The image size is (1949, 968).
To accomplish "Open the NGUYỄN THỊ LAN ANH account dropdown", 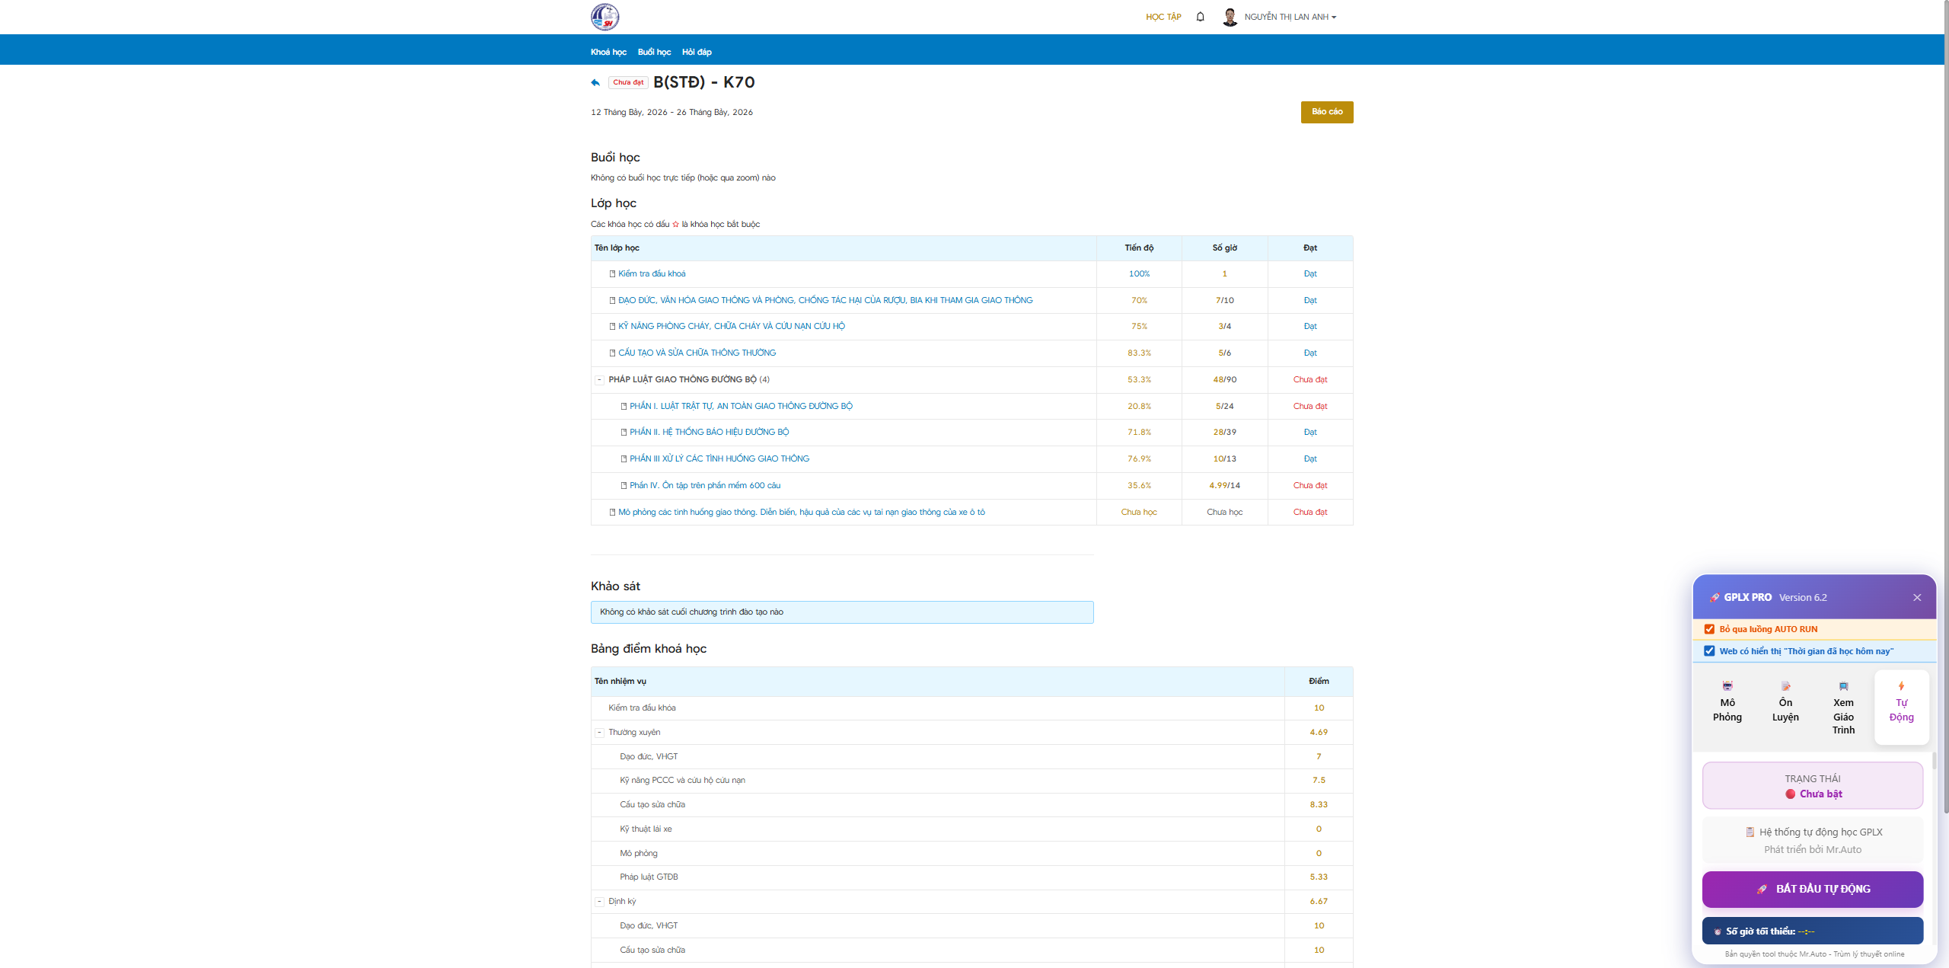I will [x=1290, y=17].
